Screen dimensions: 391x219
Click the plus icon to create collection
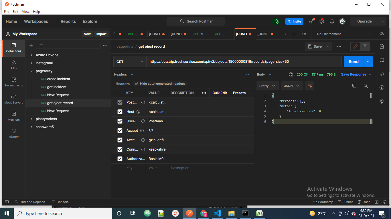pyautogui.click(x=31, y=45)
